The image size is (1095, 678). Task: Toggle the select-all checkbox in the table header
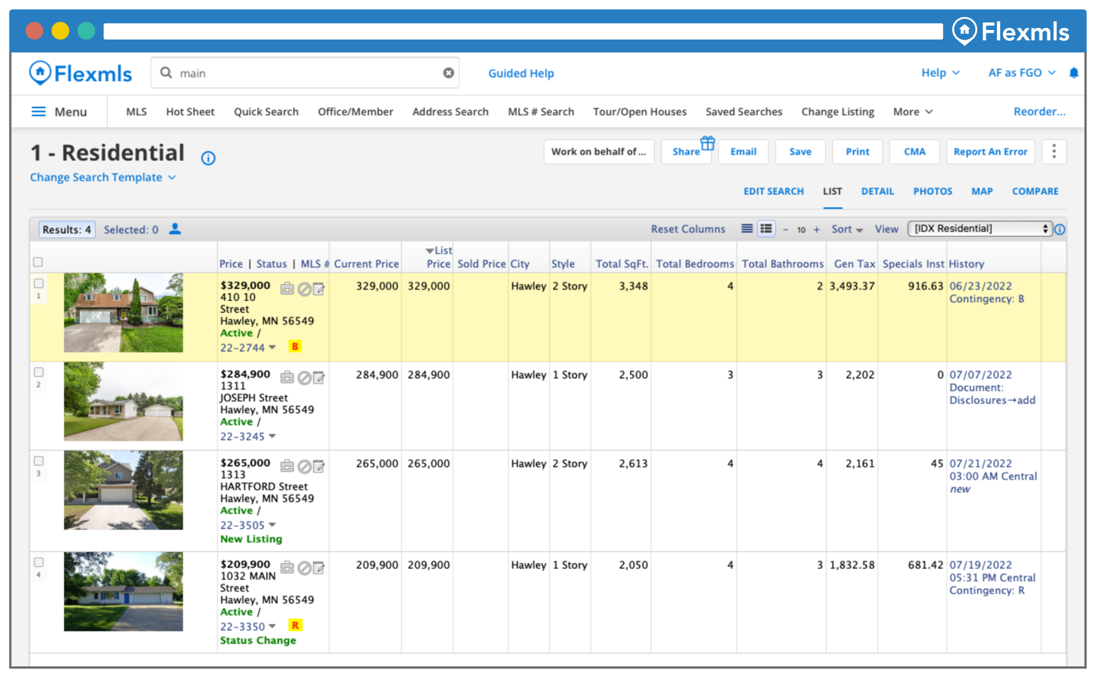[38, 262]
